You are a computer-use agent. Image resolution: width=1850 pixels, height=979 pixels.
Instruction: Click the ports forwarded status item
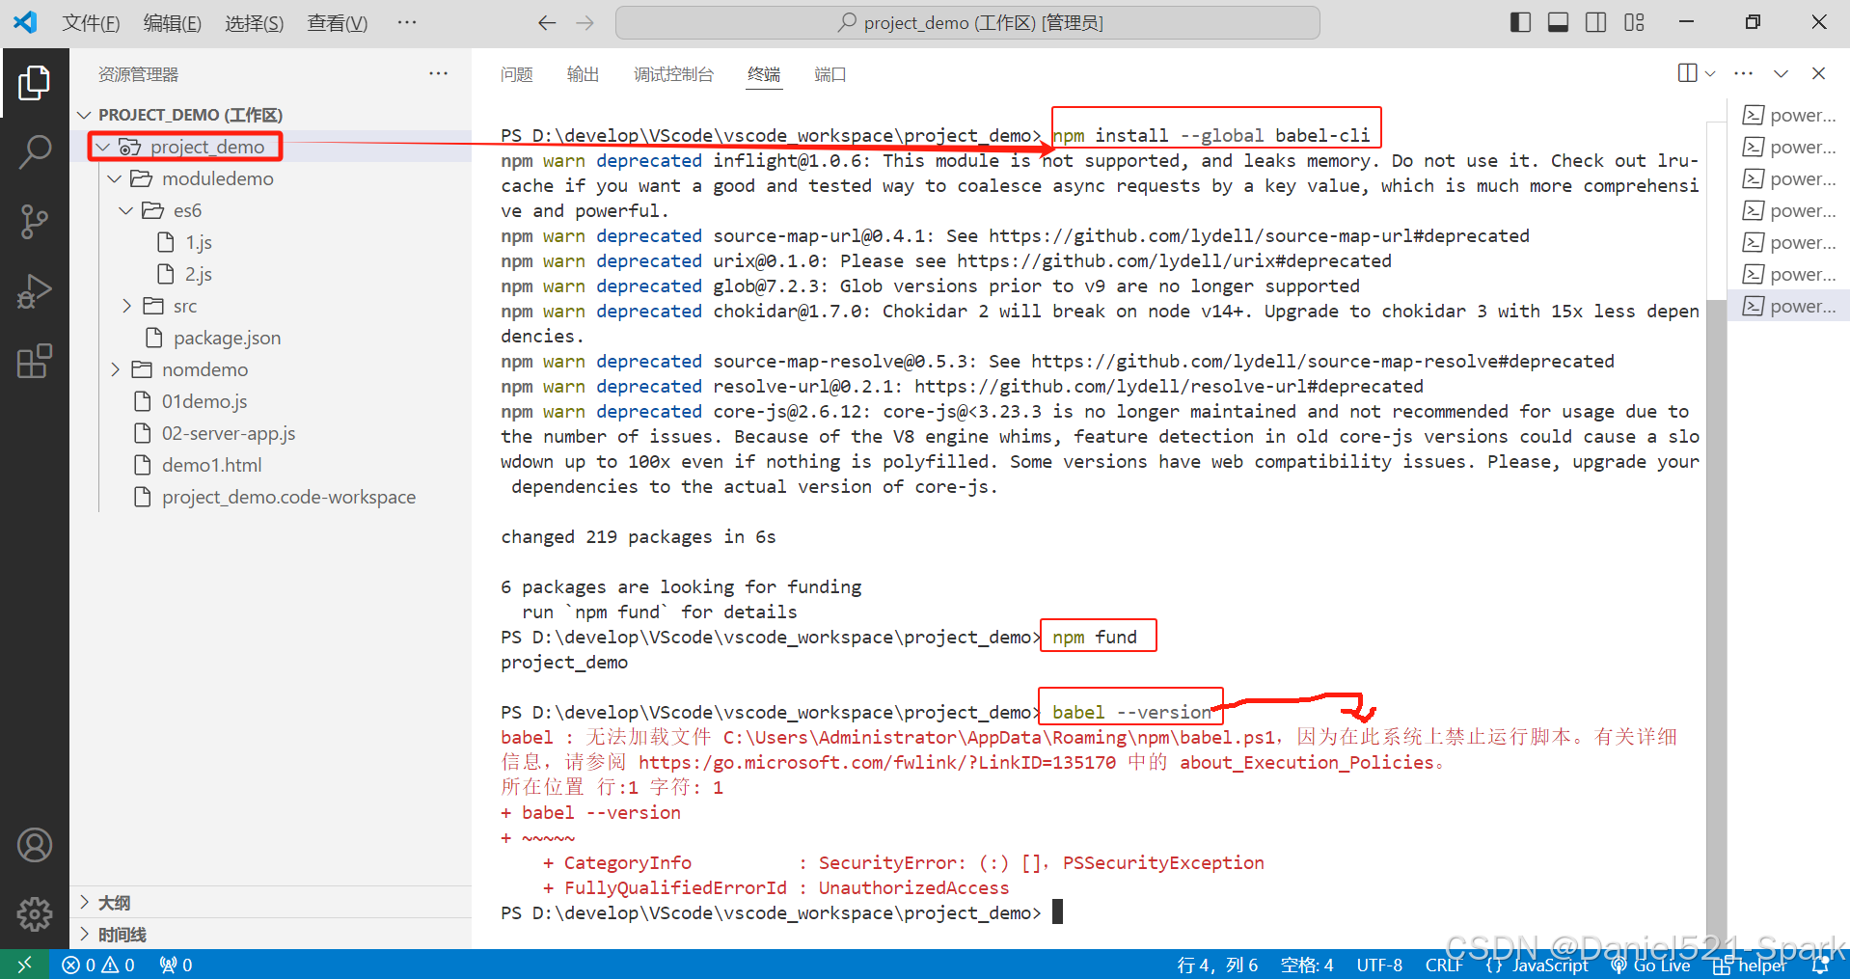point(176,965)
